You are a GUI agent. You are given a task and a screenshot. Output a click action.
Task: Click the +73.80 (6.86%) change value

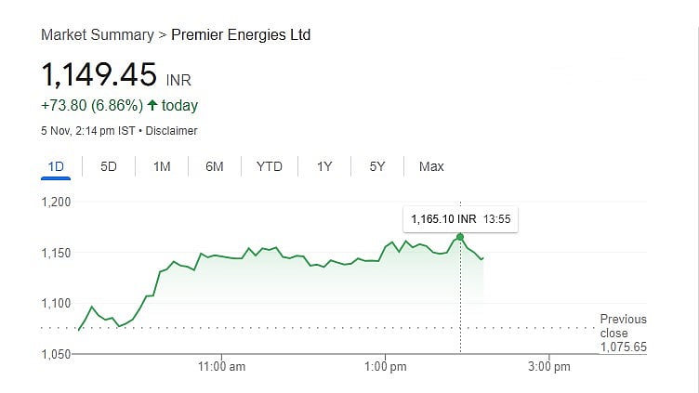tap(91, 106)
